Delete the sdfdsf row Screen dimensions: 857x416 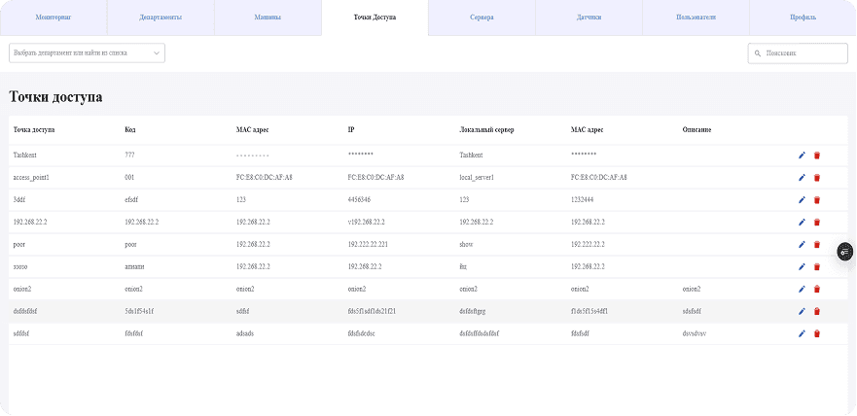pyautogui.click(x=817, y=333)
